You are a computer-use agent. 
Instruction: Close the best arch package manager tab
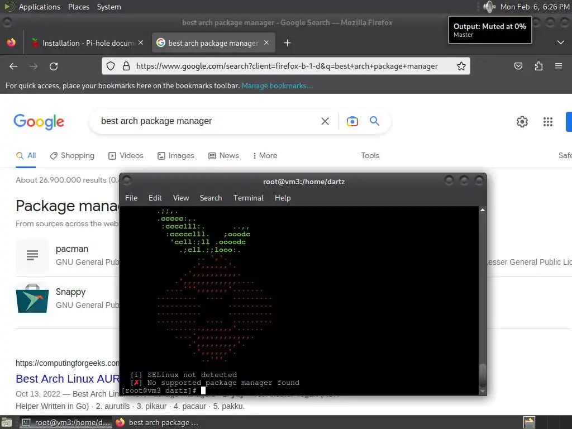point(266,42)
